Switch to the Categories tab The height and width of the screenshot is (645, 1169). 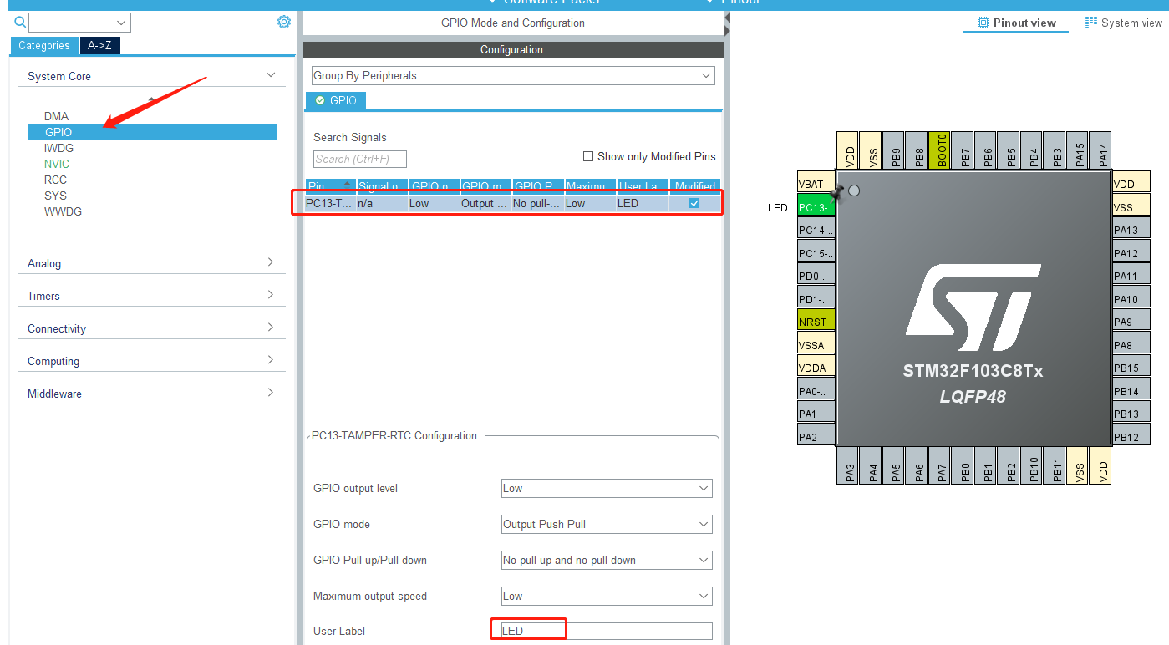(x=44, y=46)
